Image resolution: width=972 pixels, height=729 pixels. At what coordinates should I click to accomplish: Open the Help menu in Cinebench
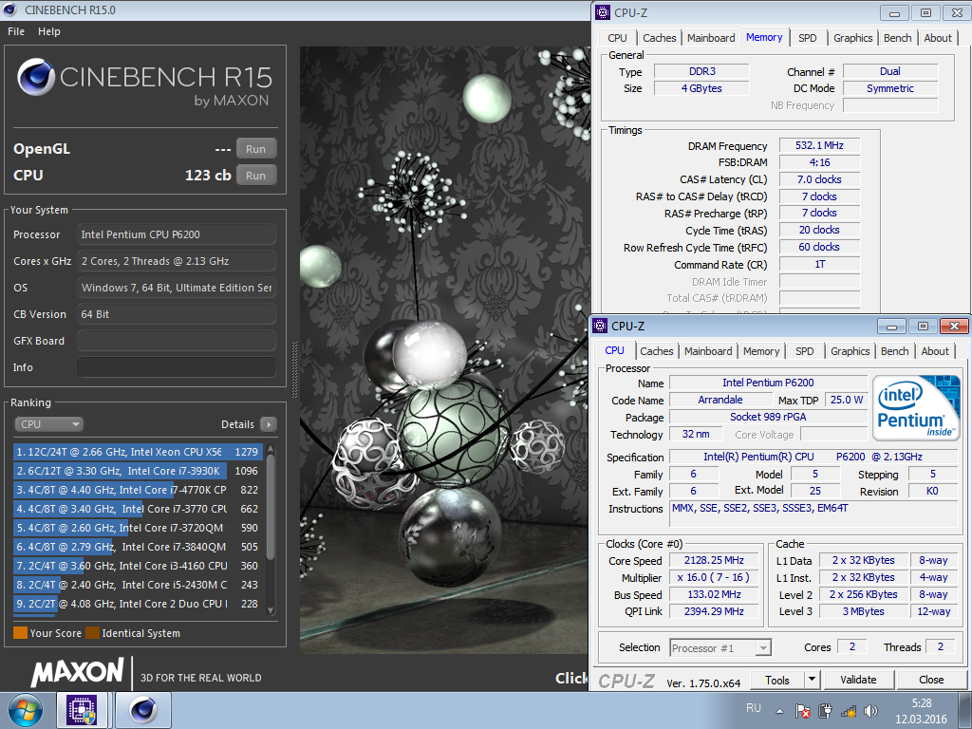click(x=49, y=31)
